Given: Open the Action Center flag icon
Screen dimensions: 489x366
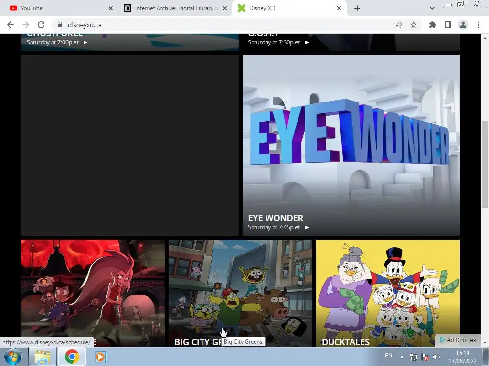Looking at the screenshot, I should [x=425, y=357].
